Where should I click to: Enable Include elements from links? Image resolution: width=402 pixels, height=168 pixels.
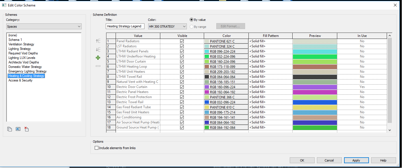pos(96,148)
